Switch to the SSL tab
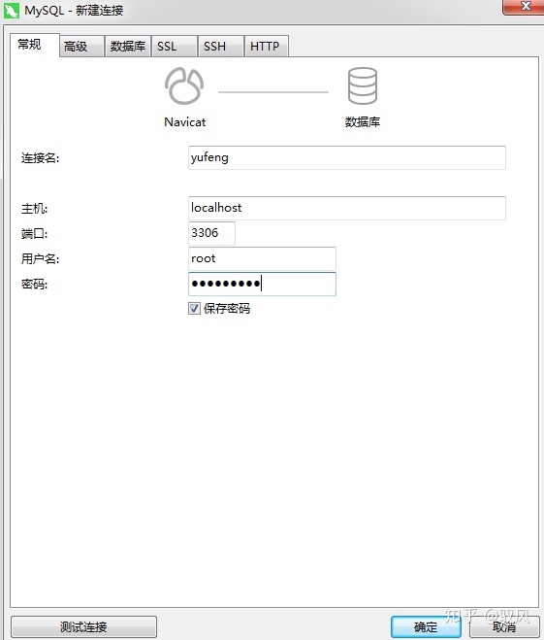Screen dimensions: 544x640 click(x=174, y=46)
